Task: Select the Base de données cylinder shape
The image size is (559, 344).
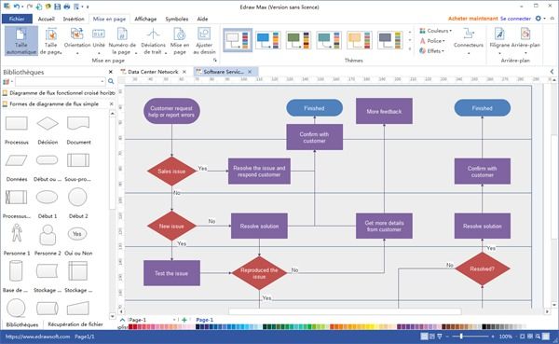Action: (x=16, y=271)
